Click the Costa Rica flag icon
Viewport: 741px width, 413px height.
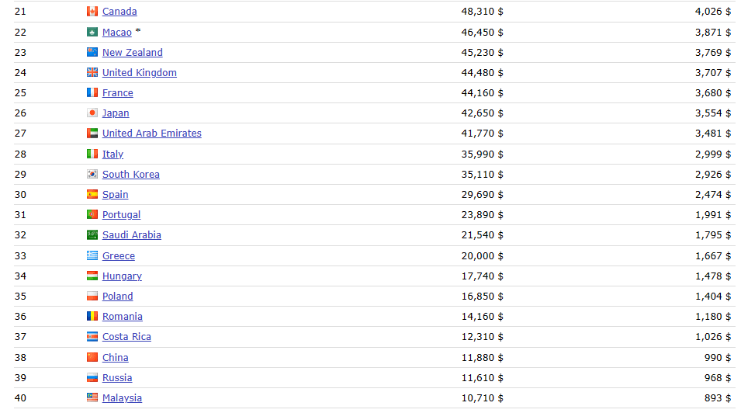pyautogui.click(x=92, y=337)
